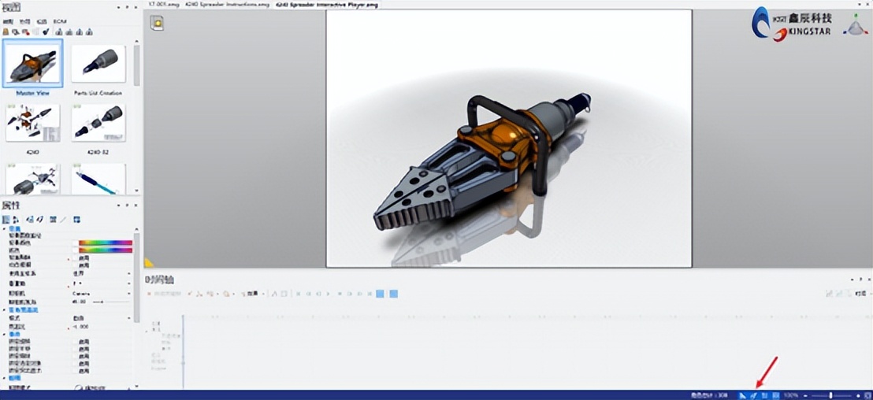The width and height of the screenshot is (873, 400).
Task: Select categorized display icon in Properties toolbar
Action: (x=6, y=219)
